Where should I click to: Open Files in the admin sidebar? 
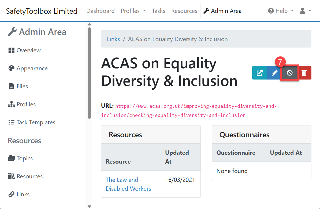click(x=43, y=86)
